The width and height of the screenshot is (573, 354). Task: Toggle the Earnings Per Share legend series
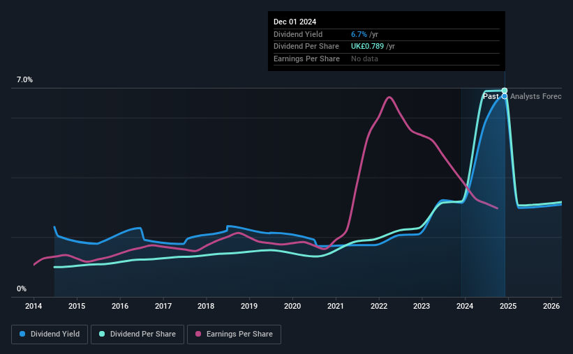click(234, 334)
